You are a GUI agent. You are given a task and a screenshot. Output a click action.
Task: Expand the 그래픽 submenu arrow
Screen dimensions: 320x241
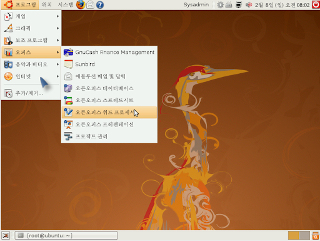pyautogui.click(x=57, y=28)
